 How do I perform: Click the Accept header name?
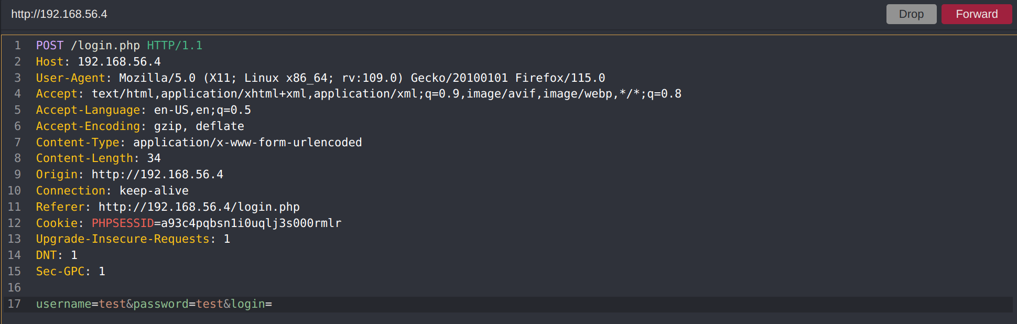56,94
